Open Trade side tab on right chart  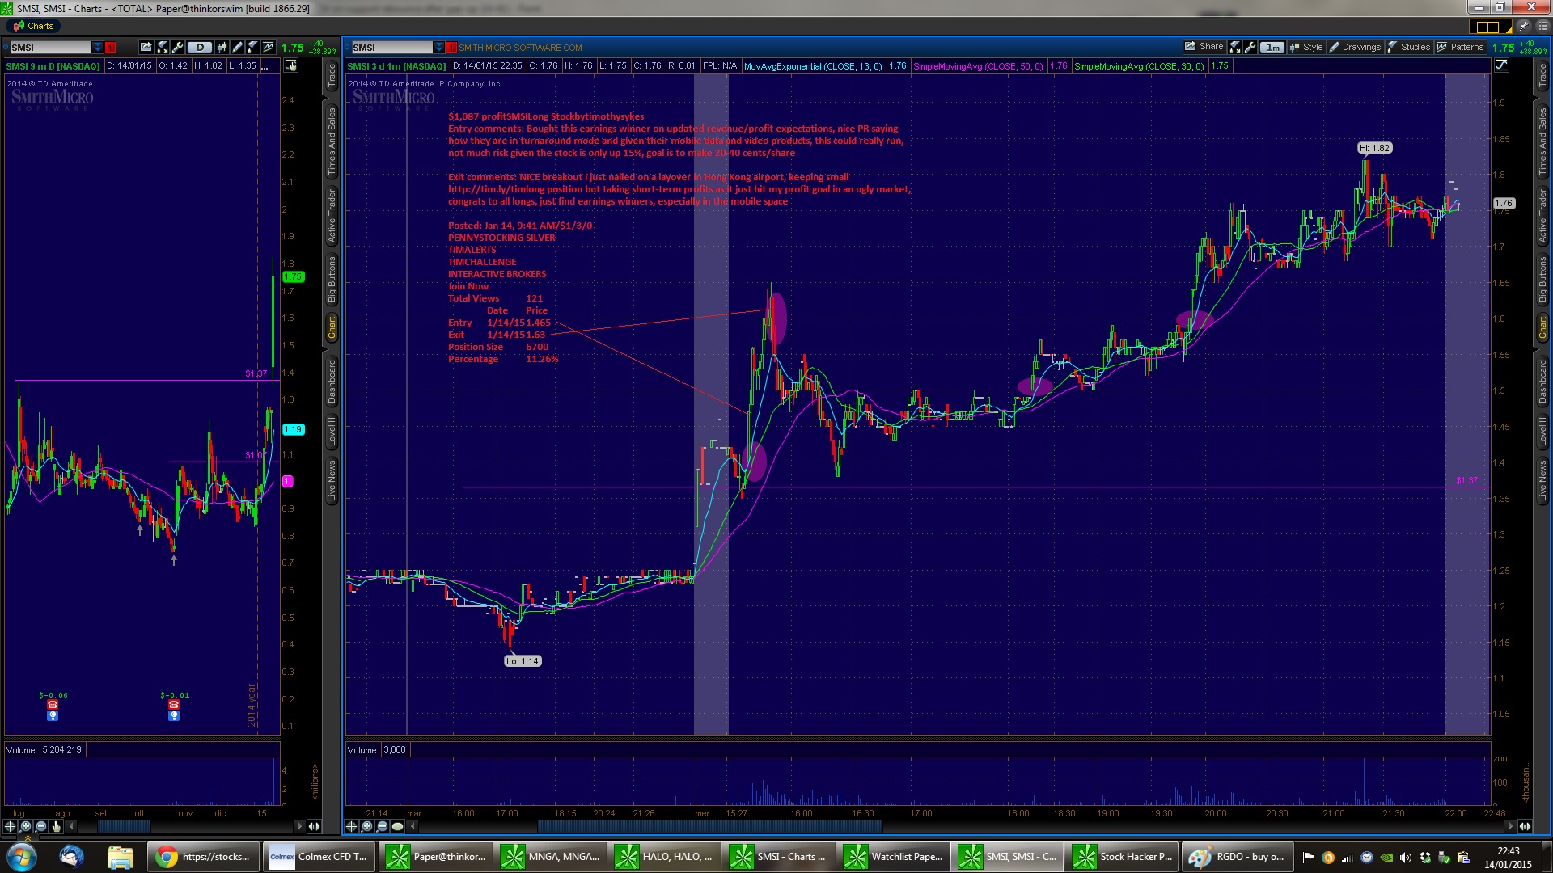pyautogui.click(x=1542, y=77)
